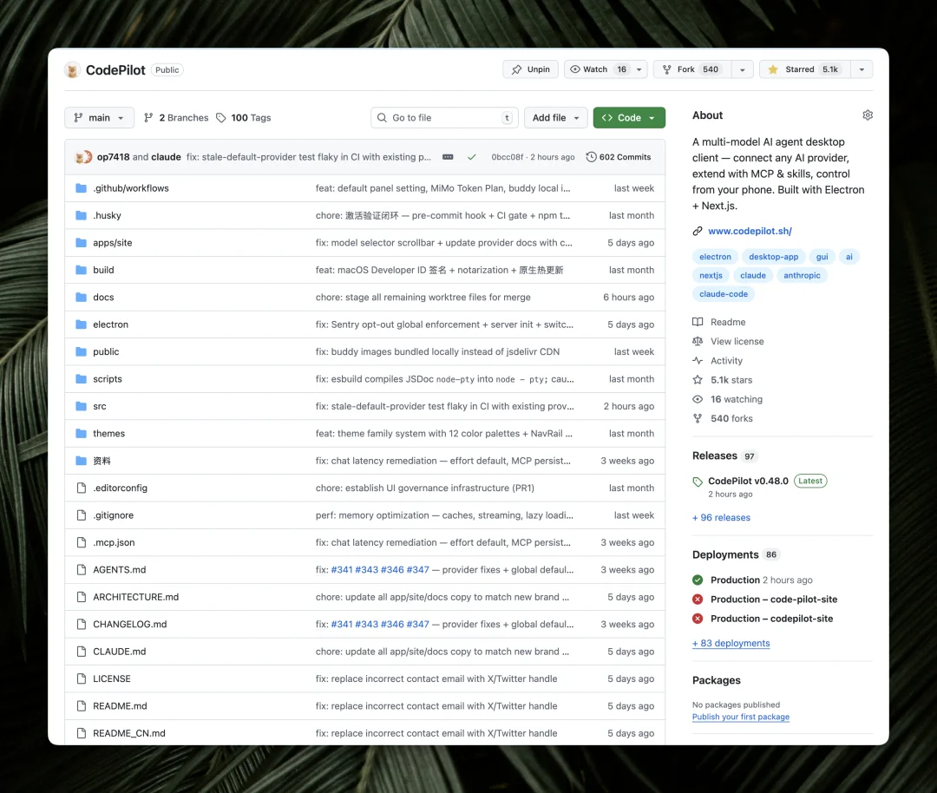Image resolution: width=937 pixels, height=793 pixels.
Task: Click the forks icon next to 540 forks
Action: [697, 418]
